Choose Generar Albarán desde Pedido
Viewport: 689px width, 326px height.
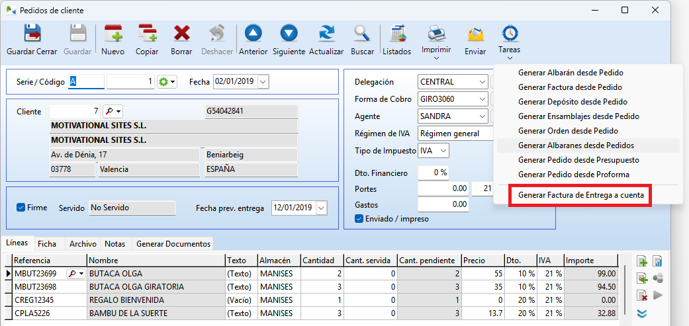pyautogui.click(x=571, y=73)
